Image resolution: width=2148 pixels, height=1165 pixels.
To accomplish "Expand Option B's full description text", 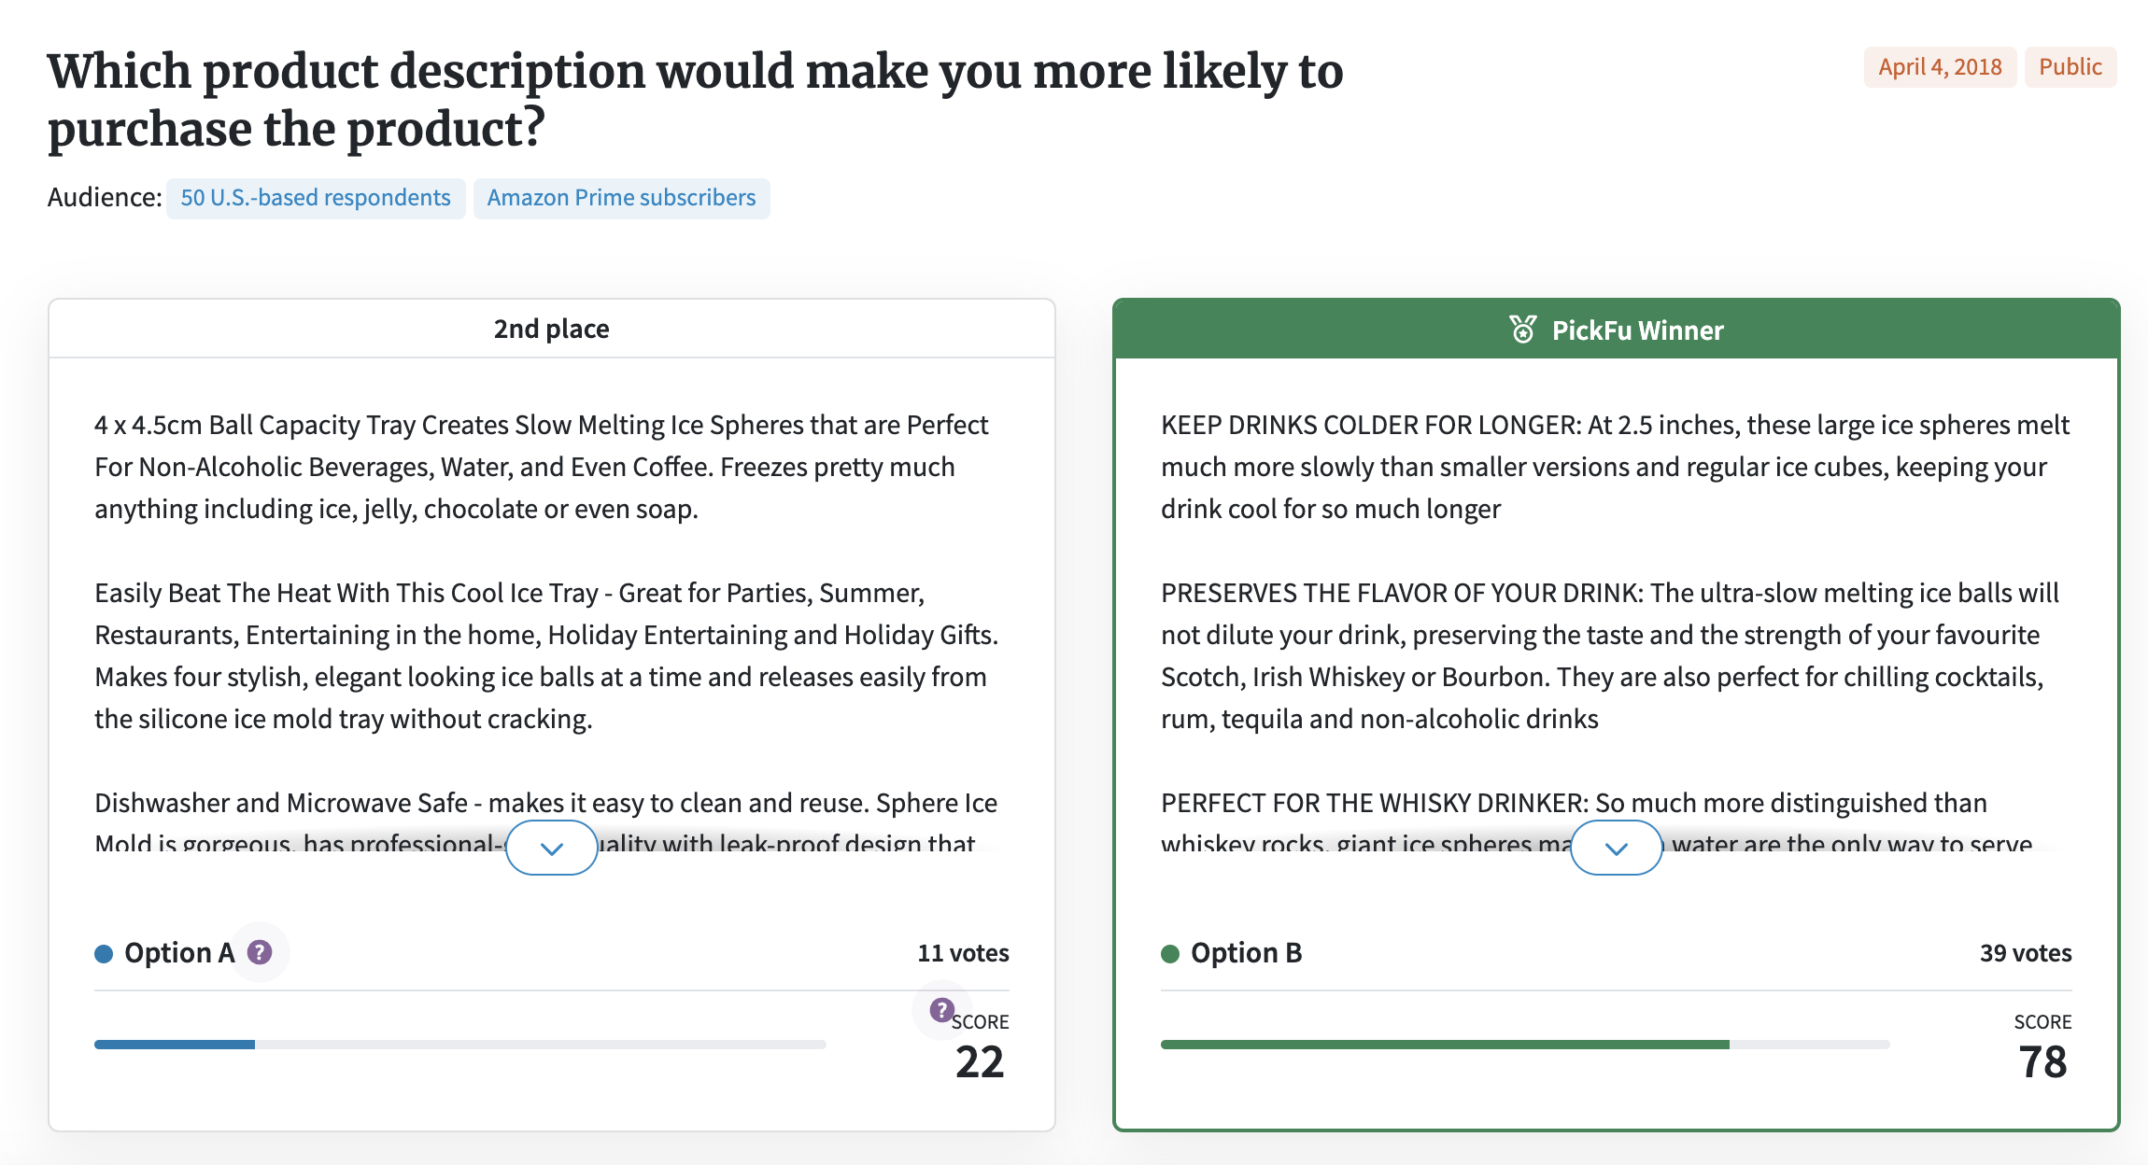I will click(x=1616, y=848).
